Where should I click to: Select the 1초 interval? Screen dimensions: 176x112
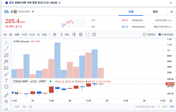pyautogui.click(x=5, y=35)
